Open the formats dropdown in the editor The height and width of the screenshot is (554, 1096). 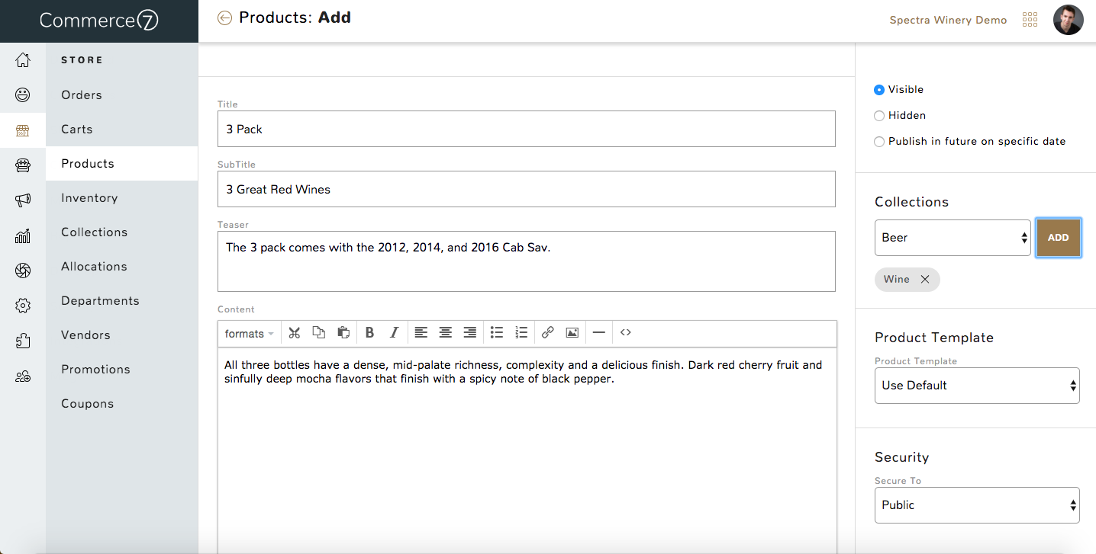click(x=250, y=334)
